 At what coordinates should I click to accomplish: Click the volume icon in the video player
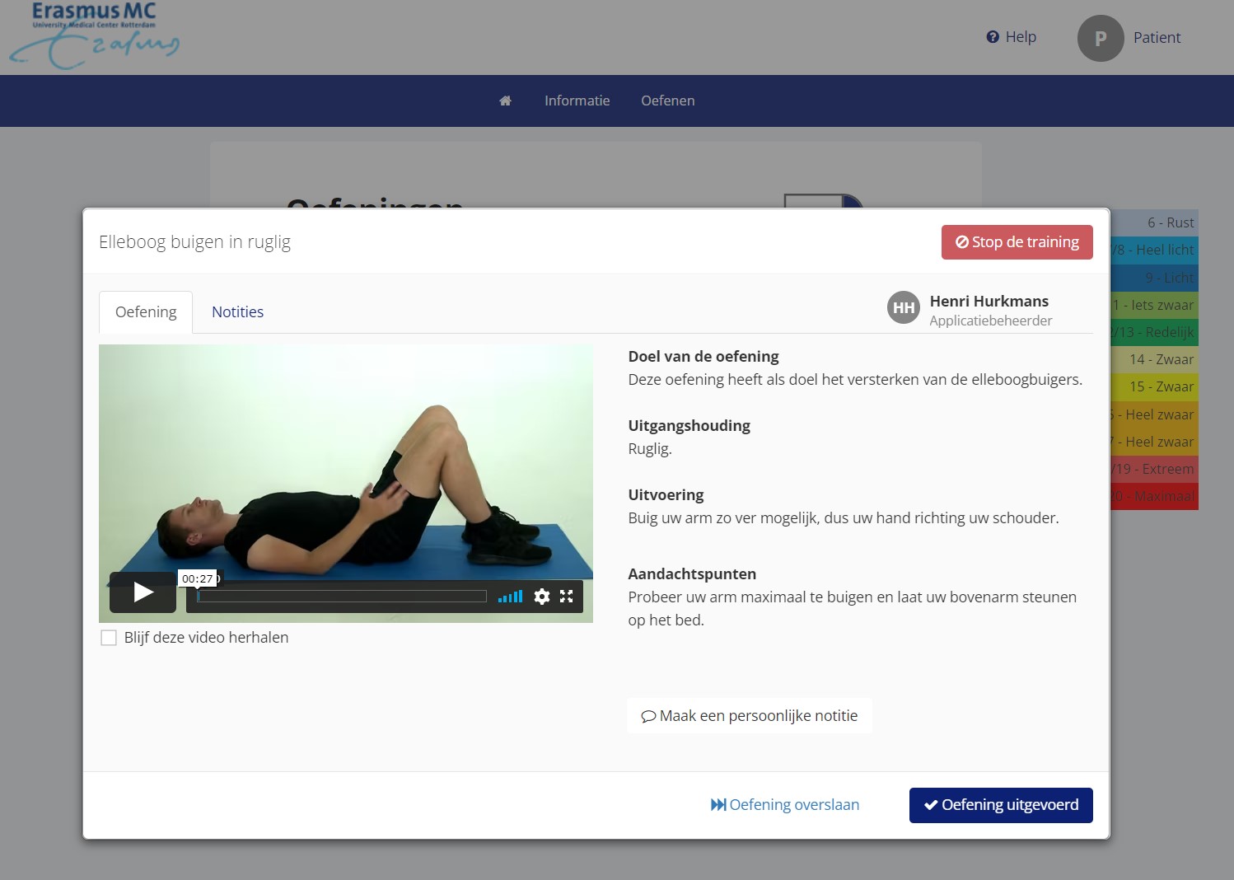tap(510, 597)
